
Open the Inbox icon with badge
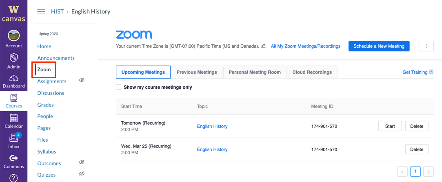13,138
